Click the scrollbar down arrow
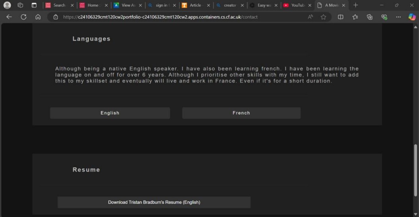Viewport: 419px width, 217px height. [415, 214]
